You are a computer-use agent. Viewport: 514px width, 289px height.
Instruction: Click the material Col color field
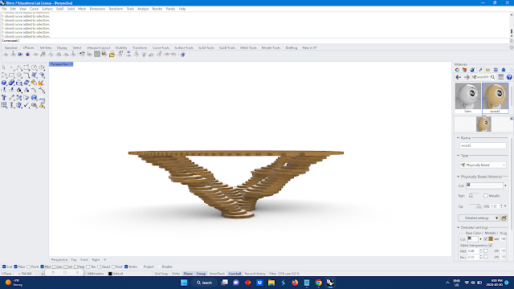point(484,185)
